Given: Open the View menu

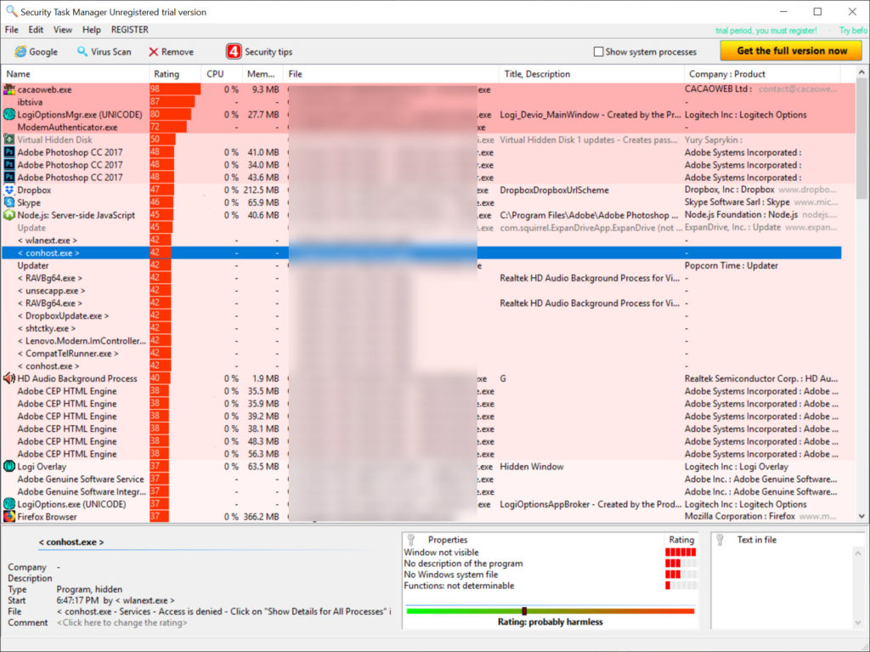Looking at the screenshot, I should (x=63, y=30).
